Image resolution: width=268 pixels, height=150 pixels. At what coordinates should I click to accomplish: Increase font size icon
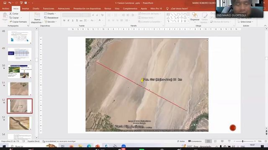pyautogui.click(x=93, y=15)
